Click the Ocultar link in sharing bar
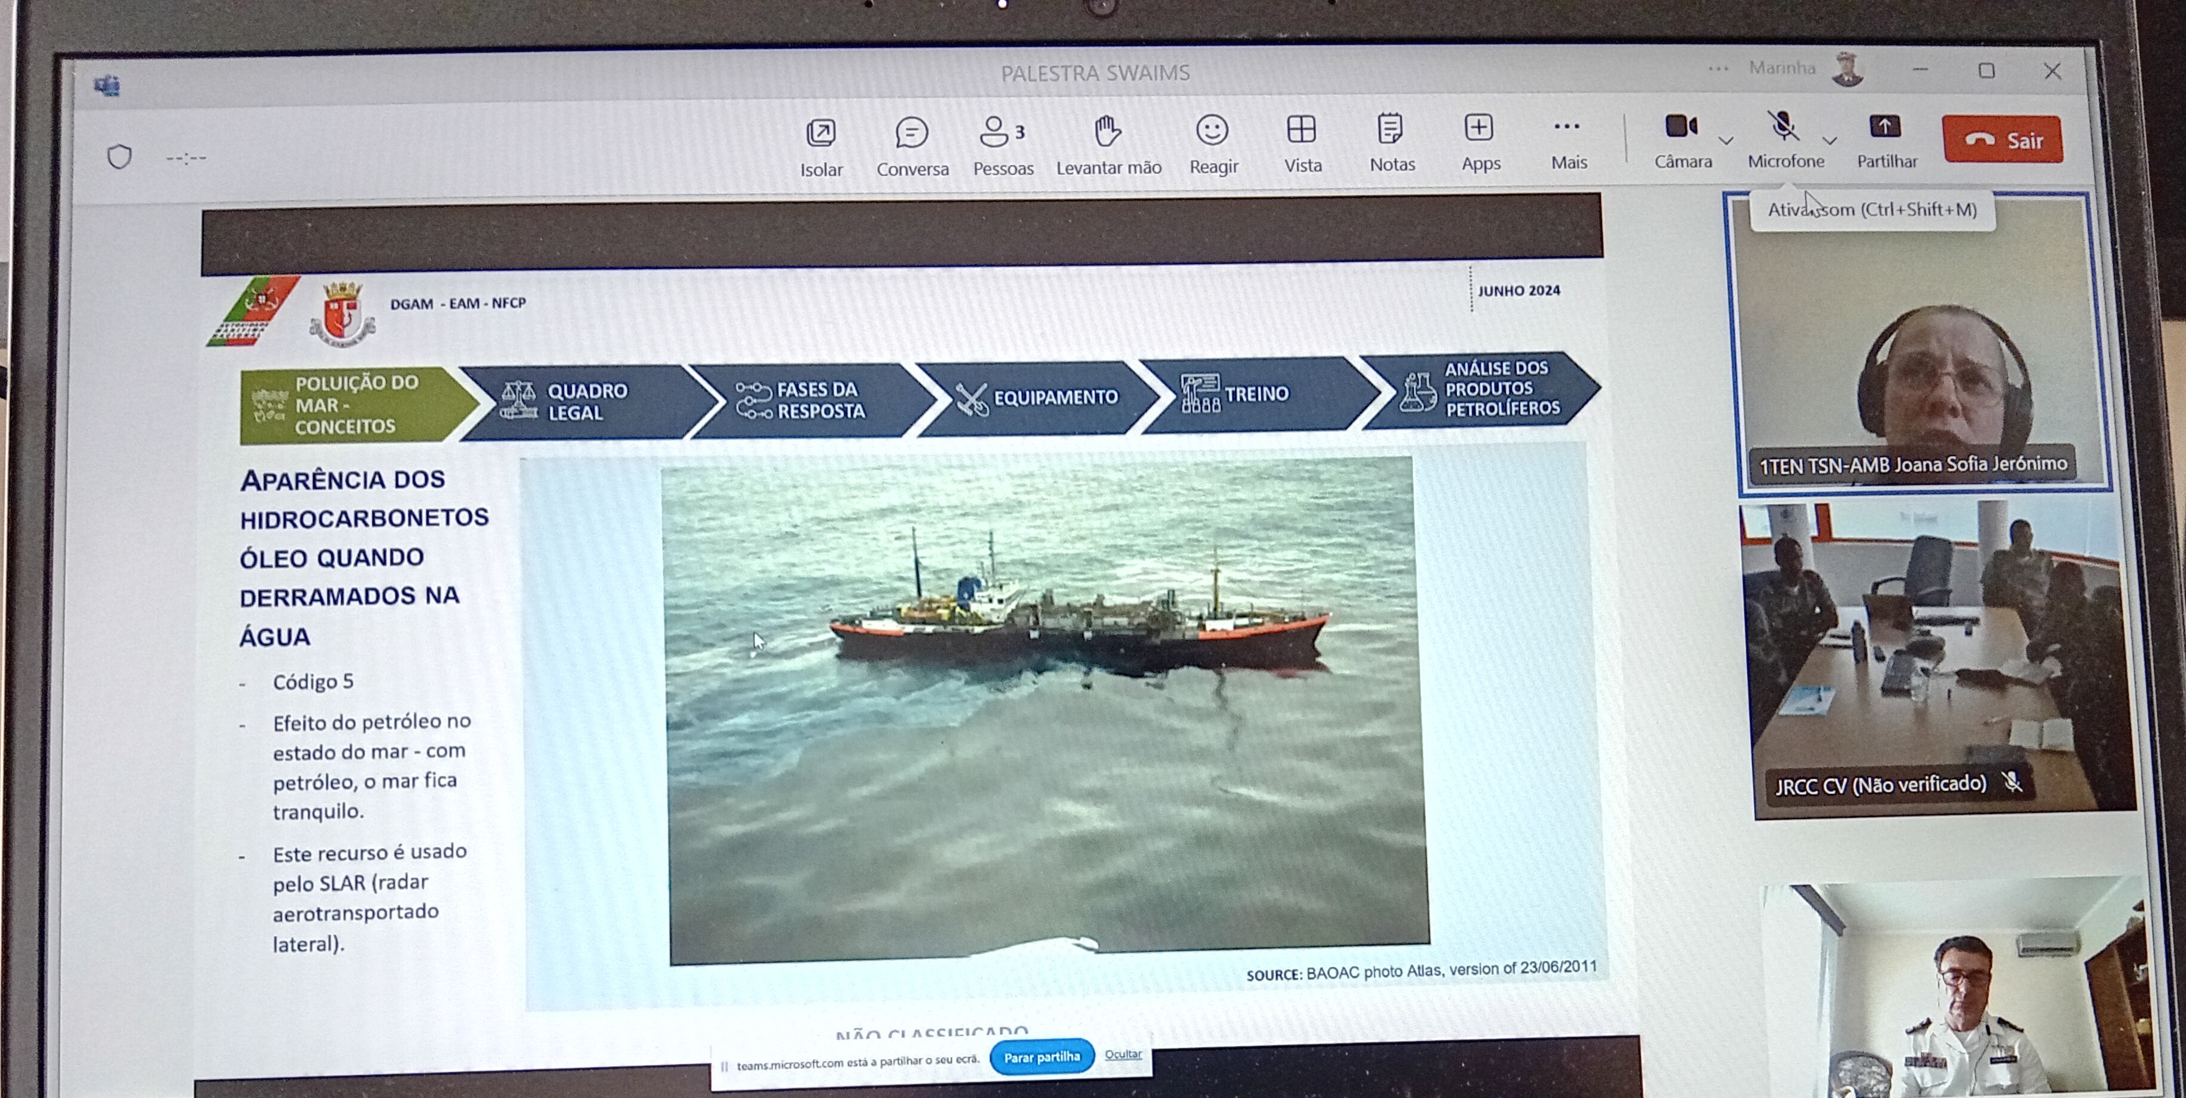 pos(1123,1054)
